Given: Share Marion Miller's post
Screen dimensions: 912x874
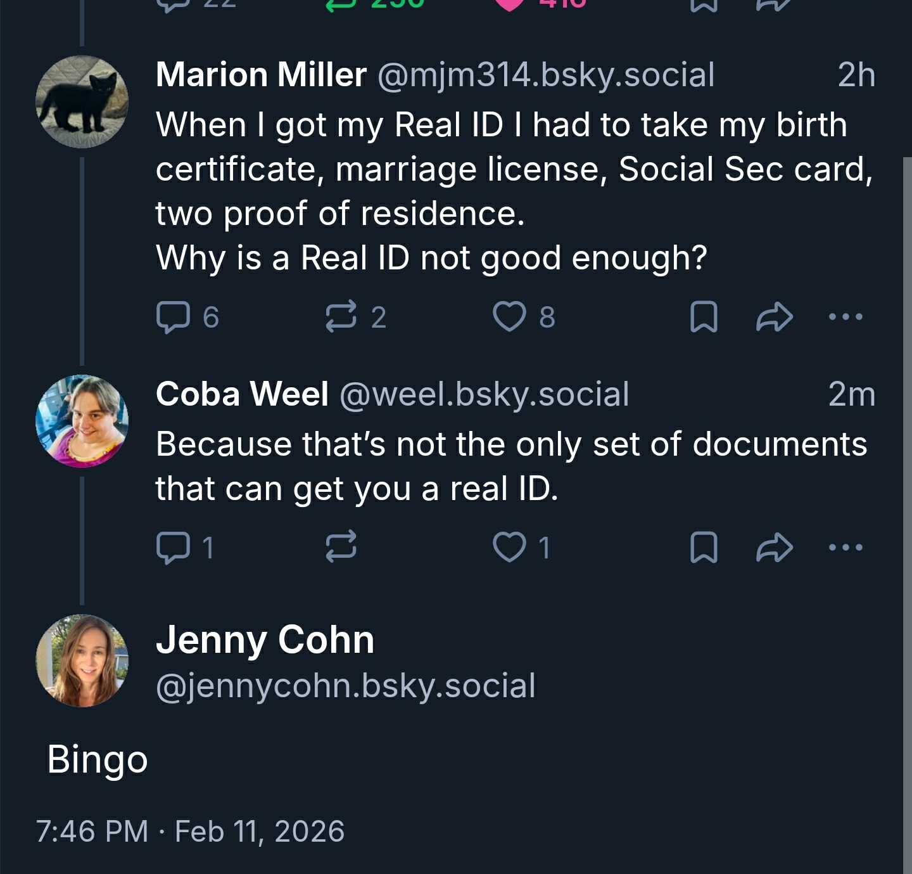Looking at the screenshot, I should [x=774, y=317].
